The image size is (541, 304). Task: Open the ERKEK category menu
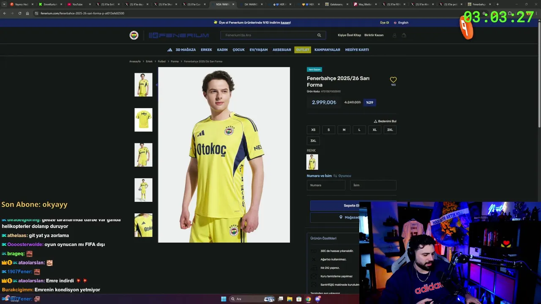click(x=206, y=50)
